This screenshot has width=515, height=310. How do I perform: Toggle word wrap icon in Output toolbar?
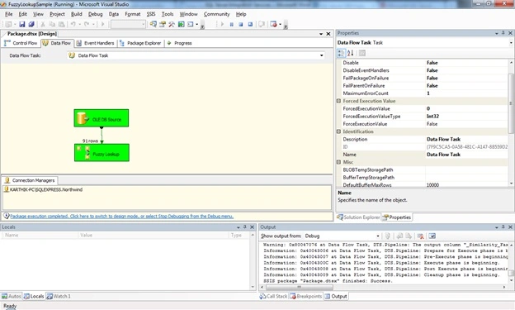[432, 236]
